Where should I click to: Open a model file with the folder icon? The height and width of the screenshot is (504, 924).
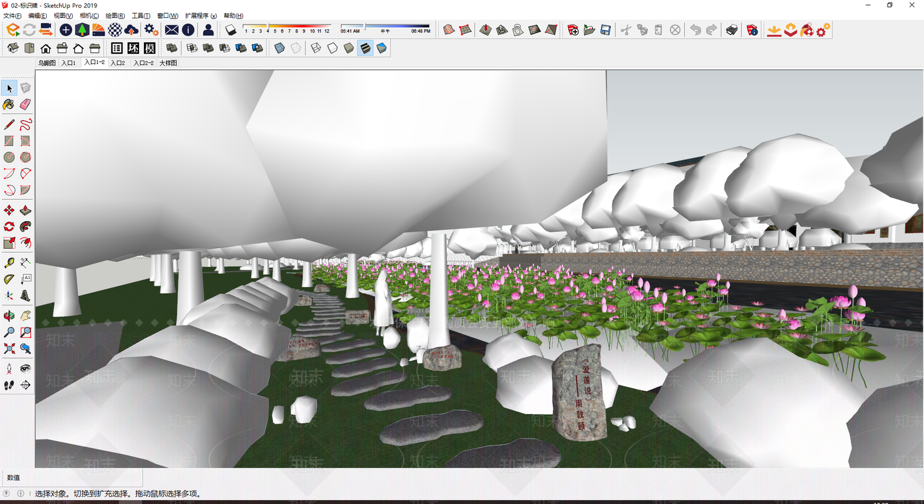click(x=589, y=30)
